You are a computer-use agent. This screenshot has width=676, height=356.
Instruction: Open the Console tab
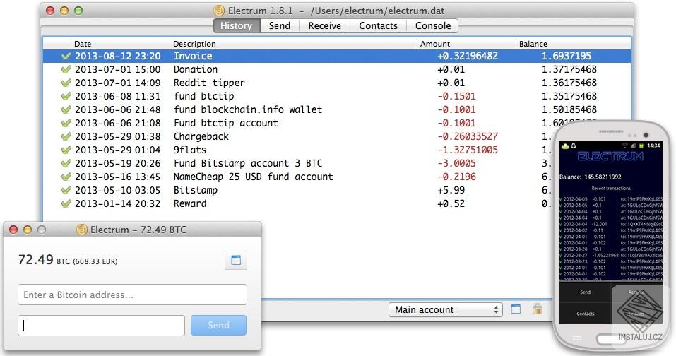[x=433, y=26]
